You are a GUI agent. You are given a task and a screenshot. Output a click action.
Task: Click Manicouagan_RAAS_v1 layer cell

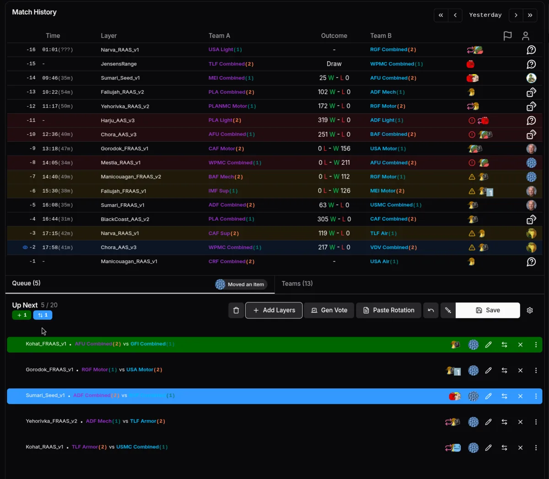129,262
